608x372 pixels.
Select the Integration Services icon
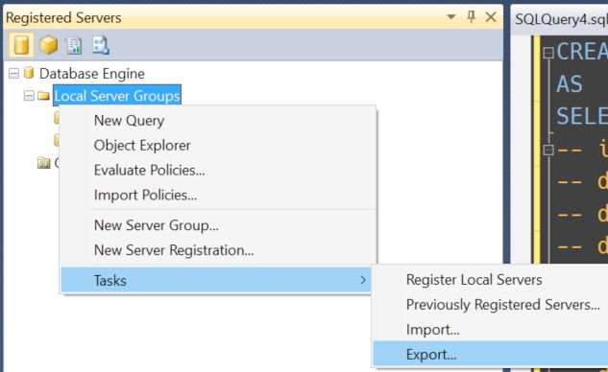[101, 45]
